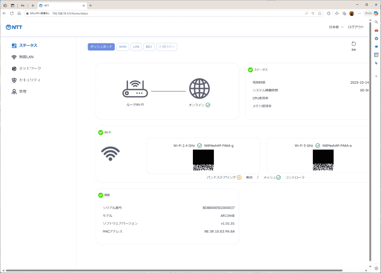The height and width of the screenshot is (273, 381).
Task: Click the SSID NttMeshAP-FA6A-g text
Action: point(219,146)
